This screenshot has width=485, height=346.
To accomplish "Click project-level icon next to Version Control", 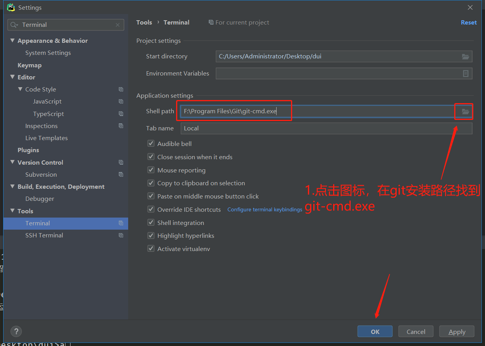I will [x=121, y=163].
